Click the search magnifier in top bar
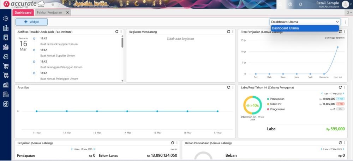The height and width of the screenshot is (161, 353). tap(280, 4)
